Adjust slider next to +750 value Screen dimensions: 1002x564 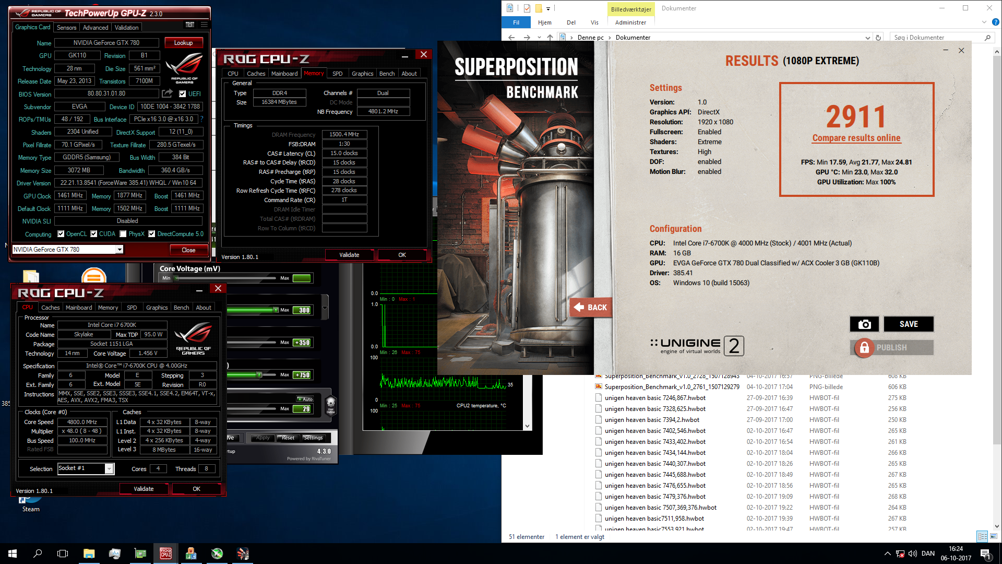point(252,375)
